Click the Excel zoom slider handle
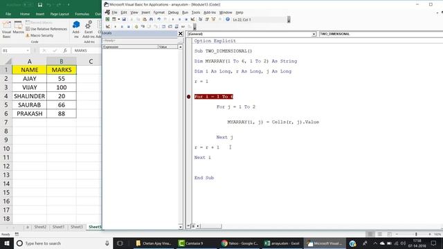Viewport: 443px width, 249px height. [416, 234]
